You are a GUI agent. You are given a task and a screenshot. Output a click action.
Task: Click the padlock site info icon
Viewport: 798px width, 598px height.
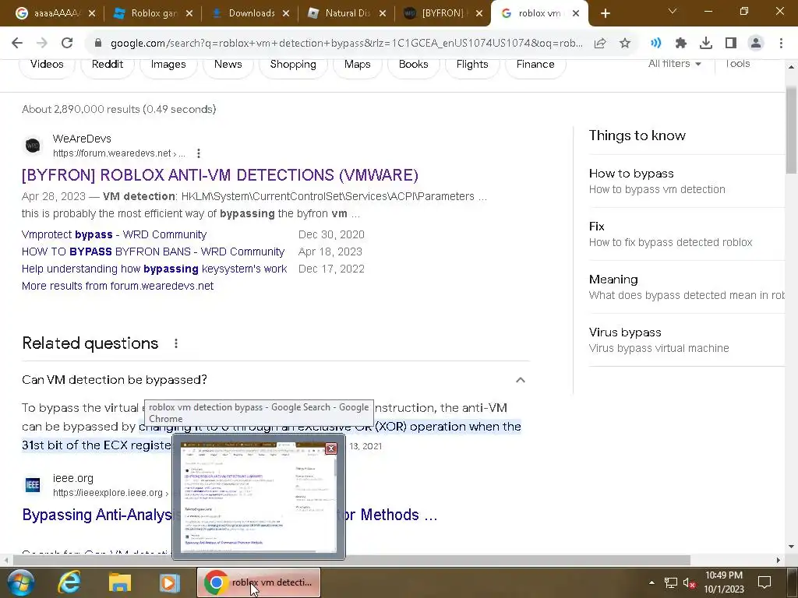pos(98,44)
